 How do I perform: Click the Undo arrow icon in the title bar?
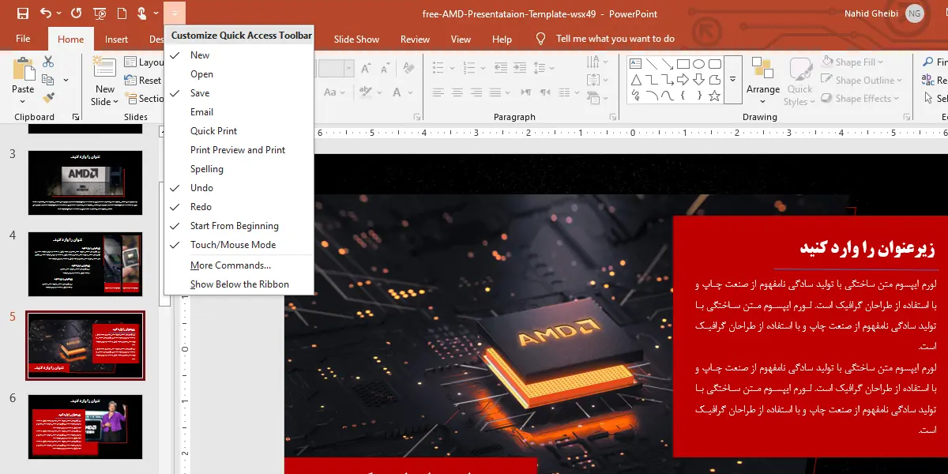[x=45, y=13]
